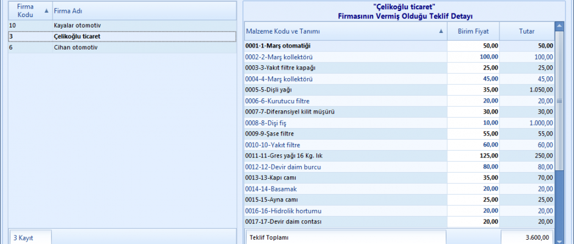Click the Tutar column header
The image size is (574, 244).
tap(527, 31)
